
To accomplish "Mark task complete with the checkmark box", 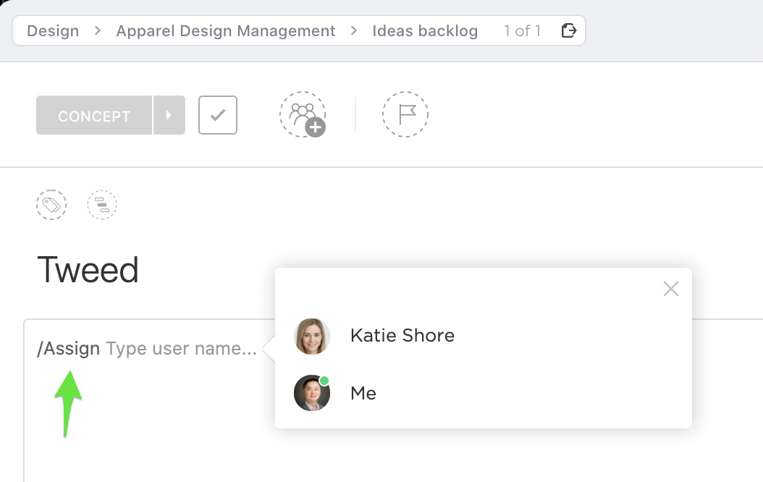I will click(x=218, y=115).
